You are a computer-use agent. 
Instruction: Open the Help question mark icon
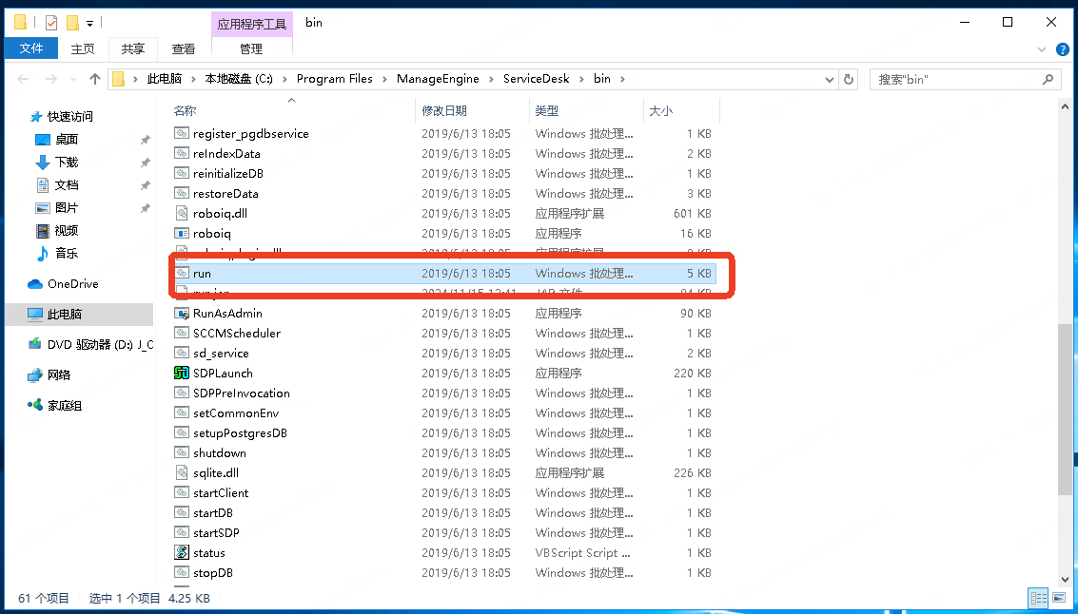click(x=1062, y=49)
